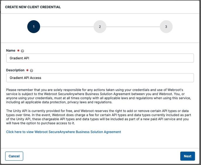Select wizard step 3 circle
Viewport: 201px width, 165px height.
(166, 27)
